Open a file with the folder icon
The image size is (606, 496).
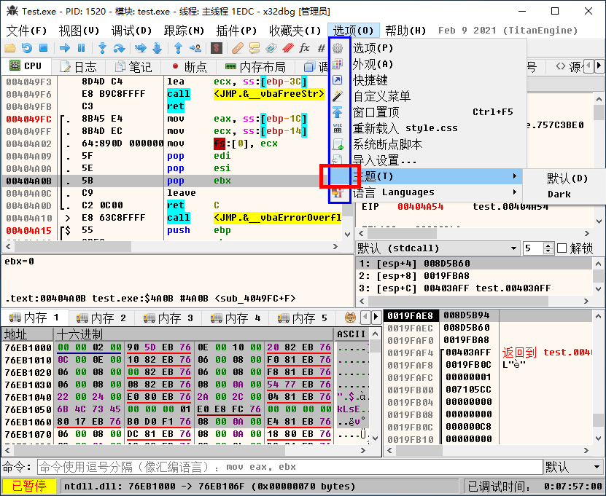click(10, 48)
